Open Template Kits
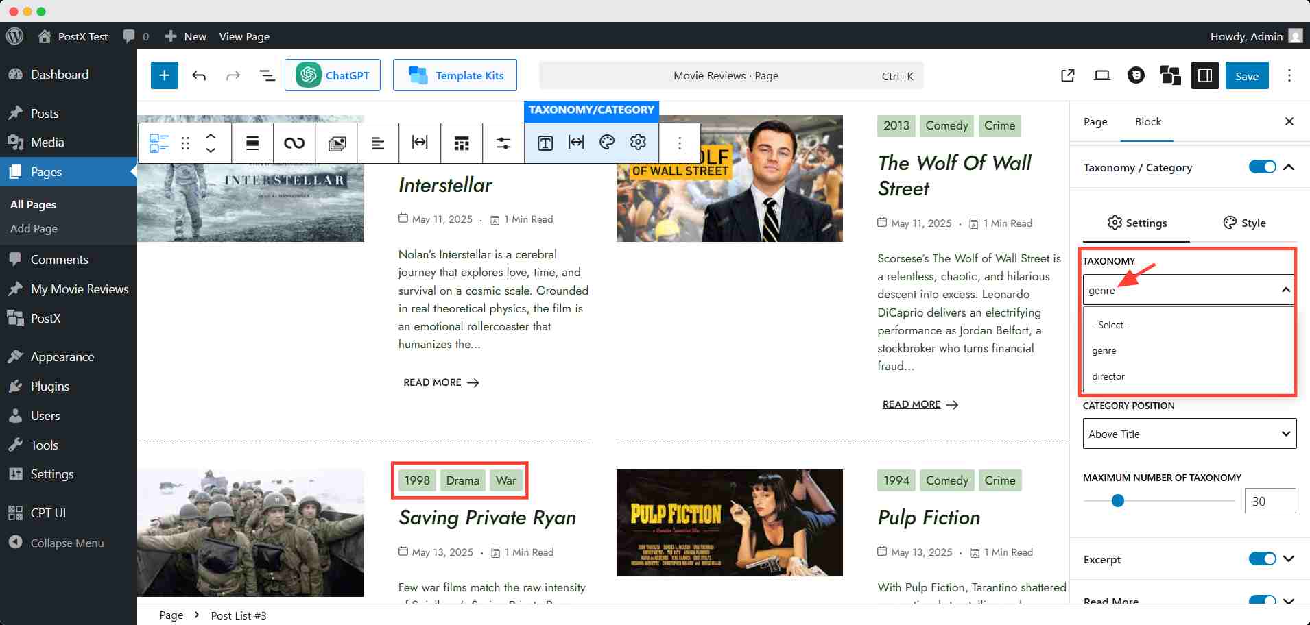The width and height of the screenshot is (1310, 625). [x=455, y=75]
